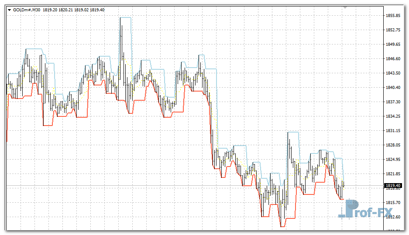This screenshot has height=235, width=409.
Task: Click the 1843.50 price scale label
Action: coord(393,73)
